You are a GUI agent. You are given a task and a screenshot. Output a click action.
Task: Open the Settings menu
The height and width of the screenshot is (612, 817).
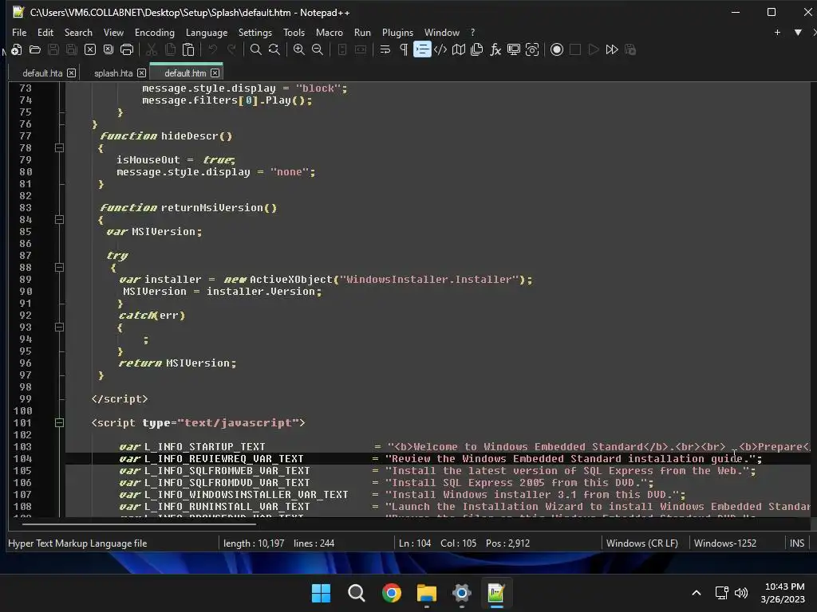pyautogui.click(x=255, y=32)
